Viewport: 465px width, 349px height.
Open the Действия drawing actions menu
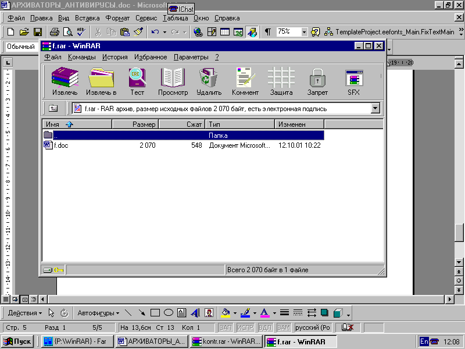[x=25, y=313]
